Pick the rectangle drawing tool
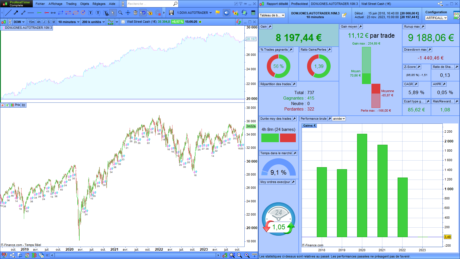The image size is (460, 259). point(61,13)
